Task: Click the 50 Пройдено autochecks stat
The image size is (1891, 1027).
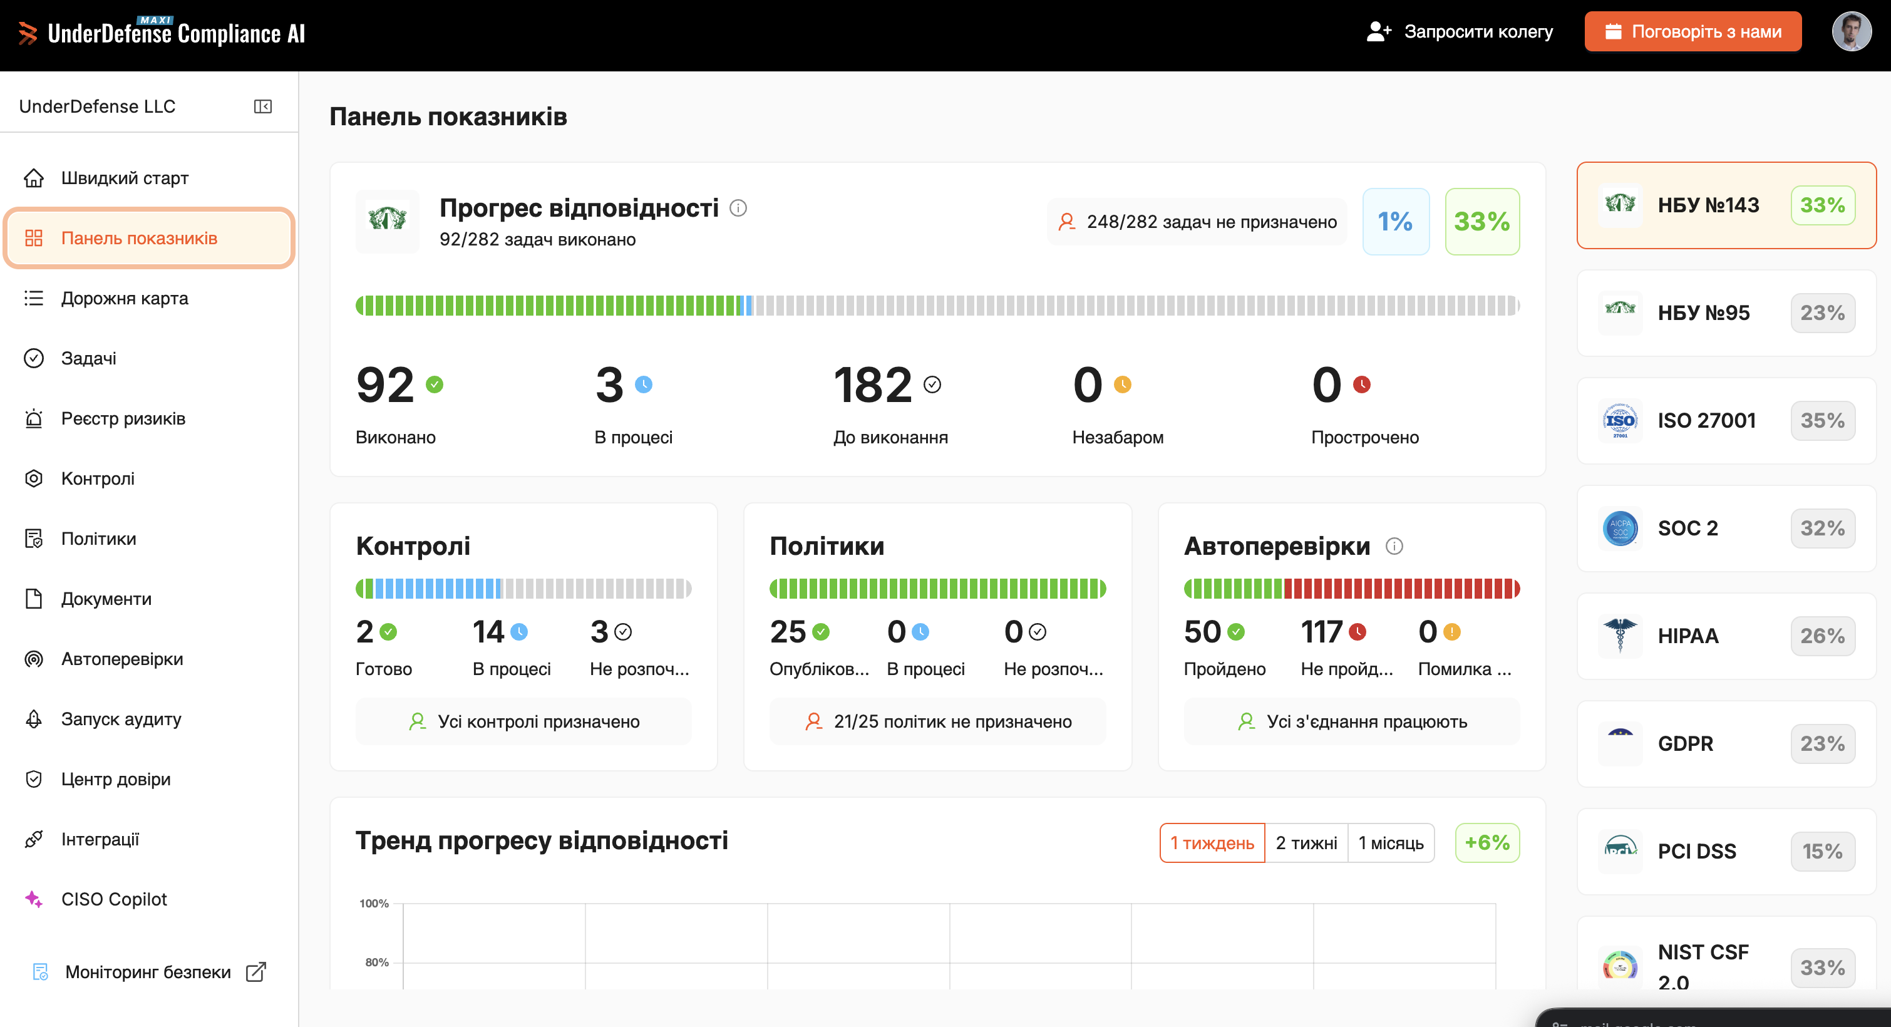Action: (x=1224, y=648)
